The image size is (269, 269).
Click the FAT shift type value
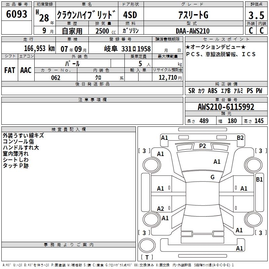click(x=9, y=70)
